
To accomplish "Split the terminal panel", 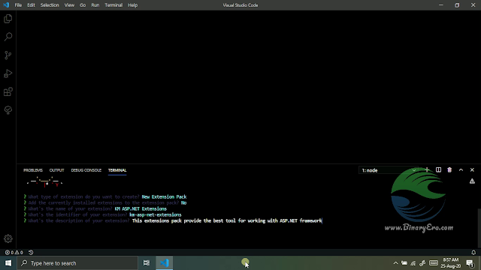I will (x=438, y=170).
